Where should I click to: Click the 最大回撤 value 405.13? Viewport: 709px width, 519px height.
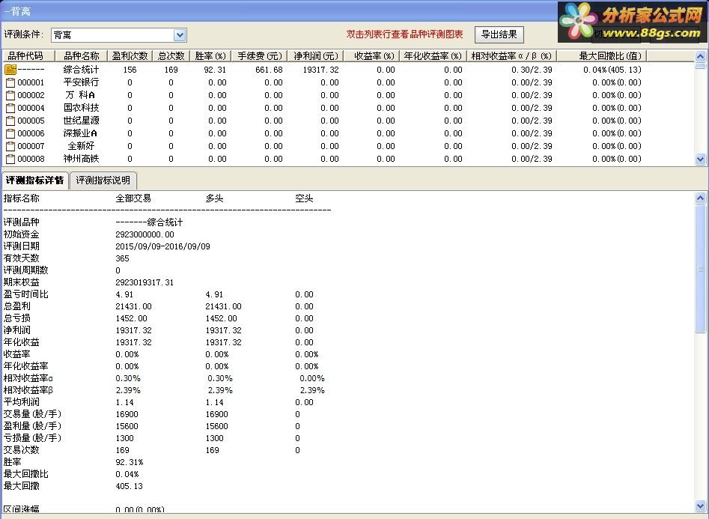pos(129,486)
